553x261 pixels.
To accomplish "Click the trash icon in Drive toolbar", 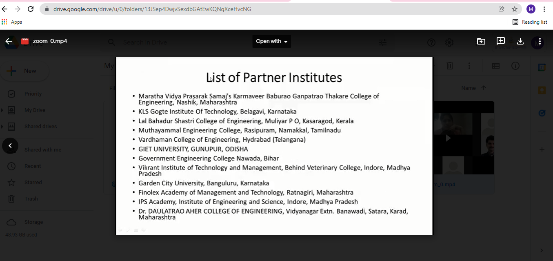I will [450, 66].
